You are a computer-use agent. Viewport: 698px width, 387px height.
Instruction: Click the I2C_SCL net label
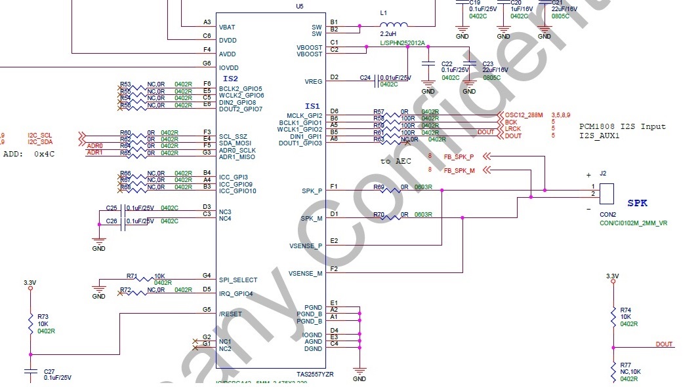coord(39,135)
